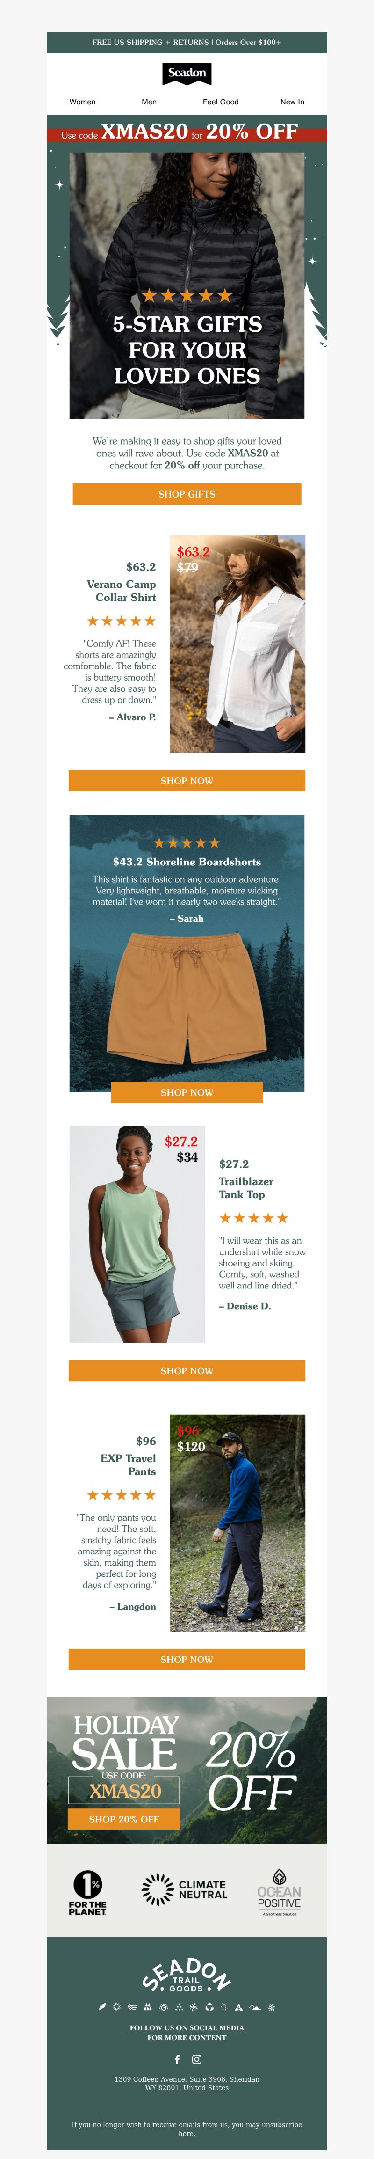Click the 1% For The Planet badge
Image resolution: width=374 pixels, height=2159 pixels.
(88, 1893)
